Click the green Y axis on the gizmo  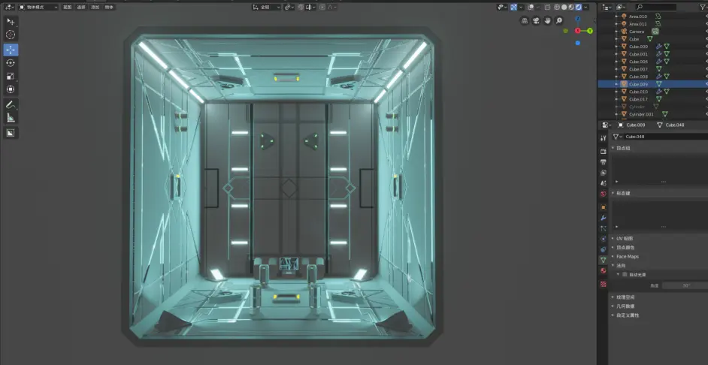590,31
